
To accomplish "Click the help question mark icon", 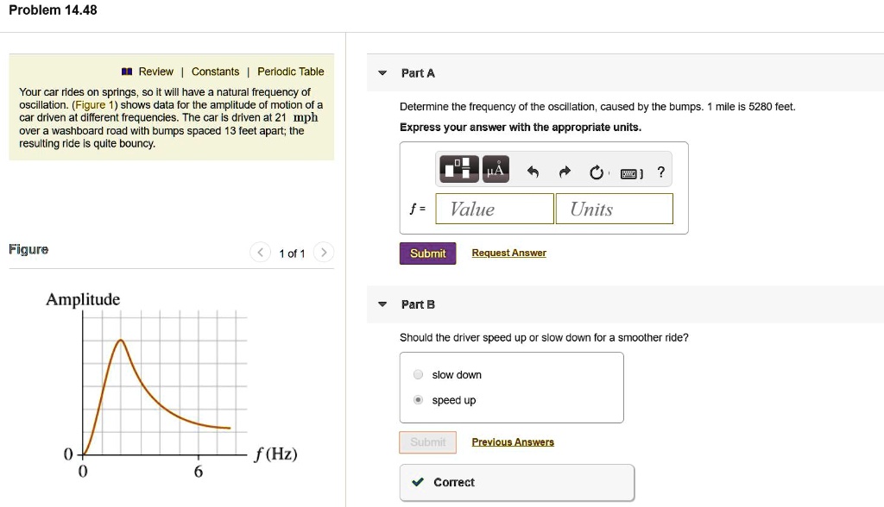I will pyautogui.click(x=660, y=171).
